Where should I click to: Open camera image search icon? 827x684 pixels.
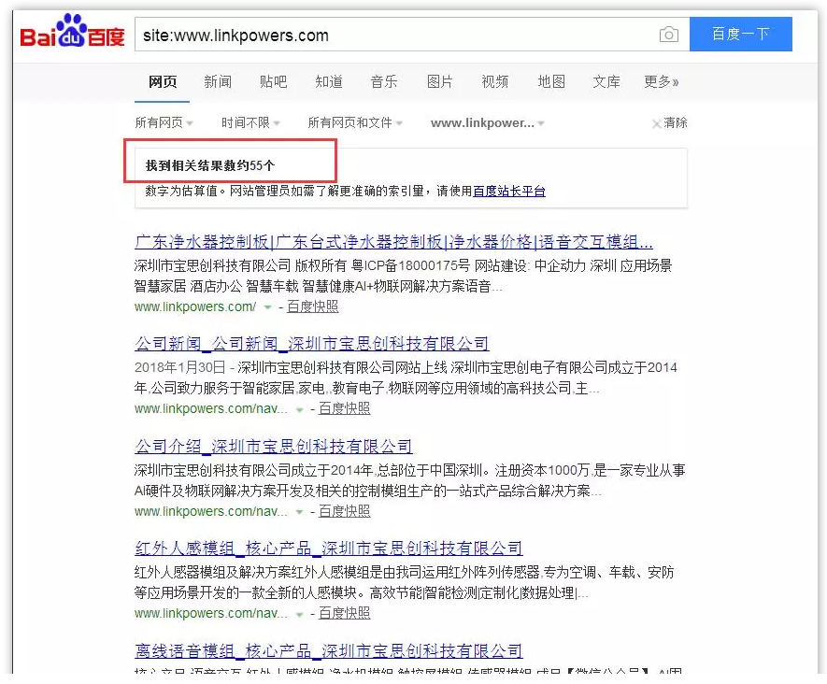669,35
